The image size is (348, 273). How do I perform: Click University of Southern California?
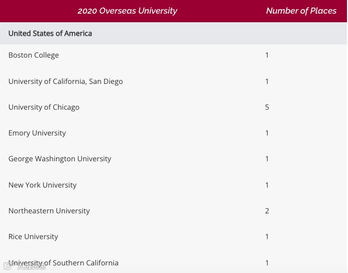[x=63, y=263]
